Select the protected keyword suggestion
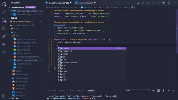178x100 pixels. [x=92, y=51]
